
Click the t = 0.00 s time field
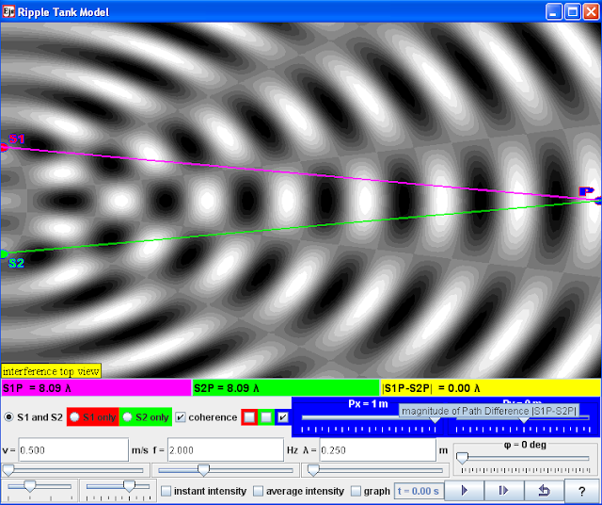[419, 491]
